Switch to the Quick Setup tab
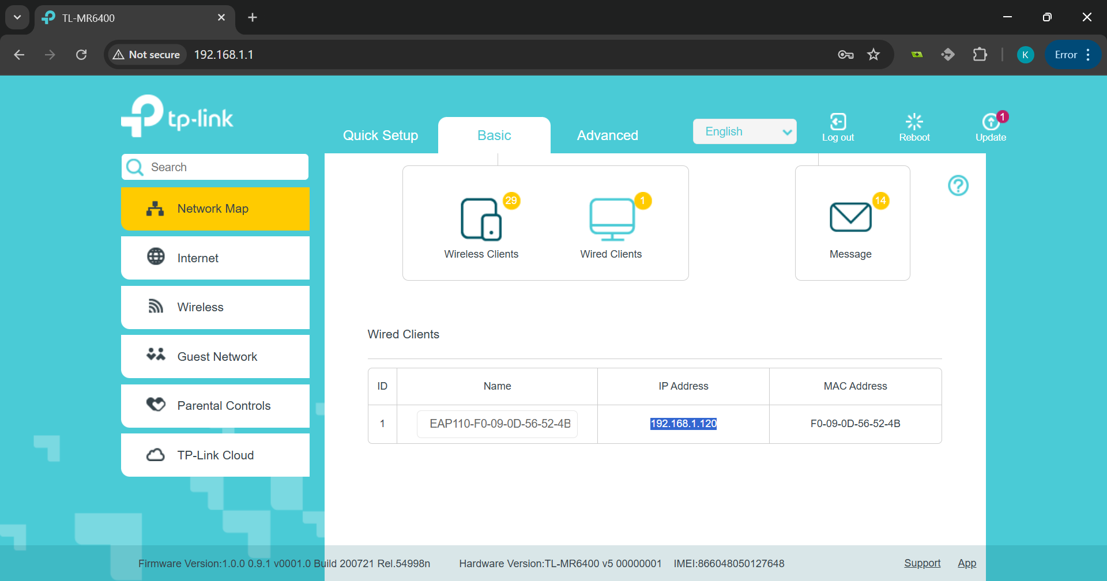Image resolution: width=1107 pixels, height=581 pixels. click(x=381, y=135)
